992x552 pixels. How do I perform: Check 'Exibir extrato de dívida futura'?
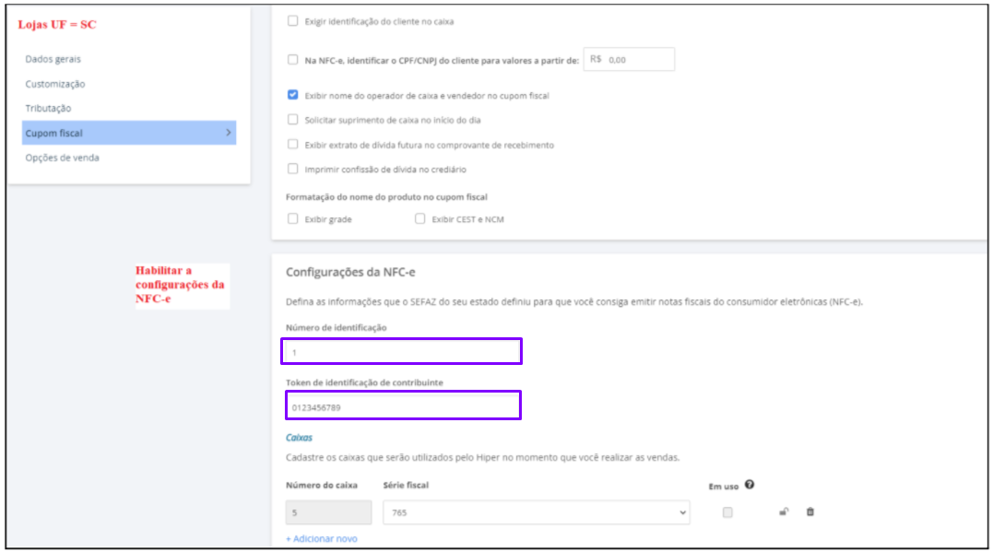[x=293, y=145]
